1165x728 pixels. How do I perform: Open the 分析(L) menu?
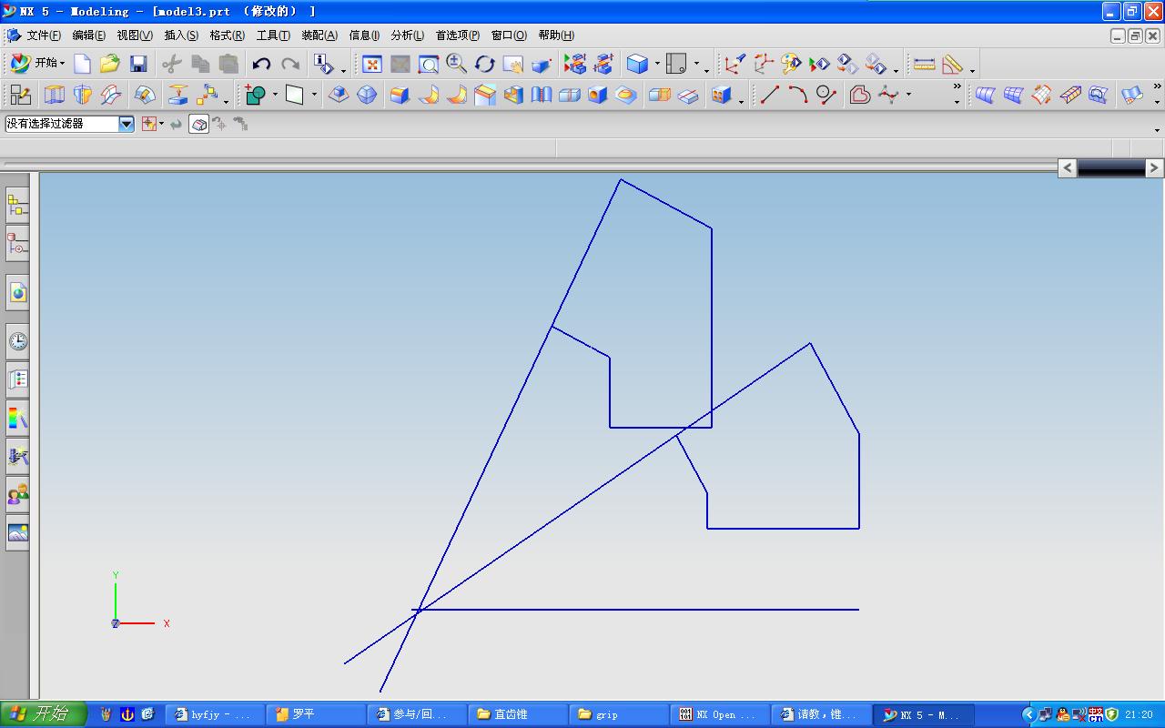point(407,35)
